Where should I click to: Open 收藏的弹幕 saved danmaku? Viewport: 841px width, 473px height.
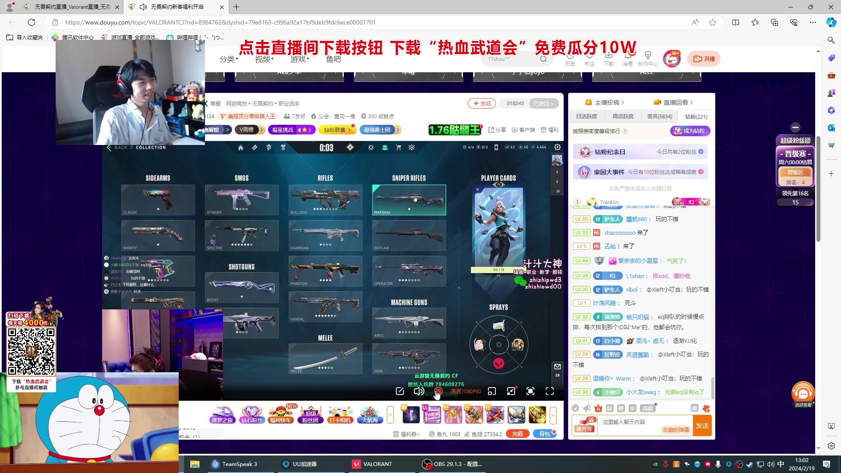pos(676,430)
